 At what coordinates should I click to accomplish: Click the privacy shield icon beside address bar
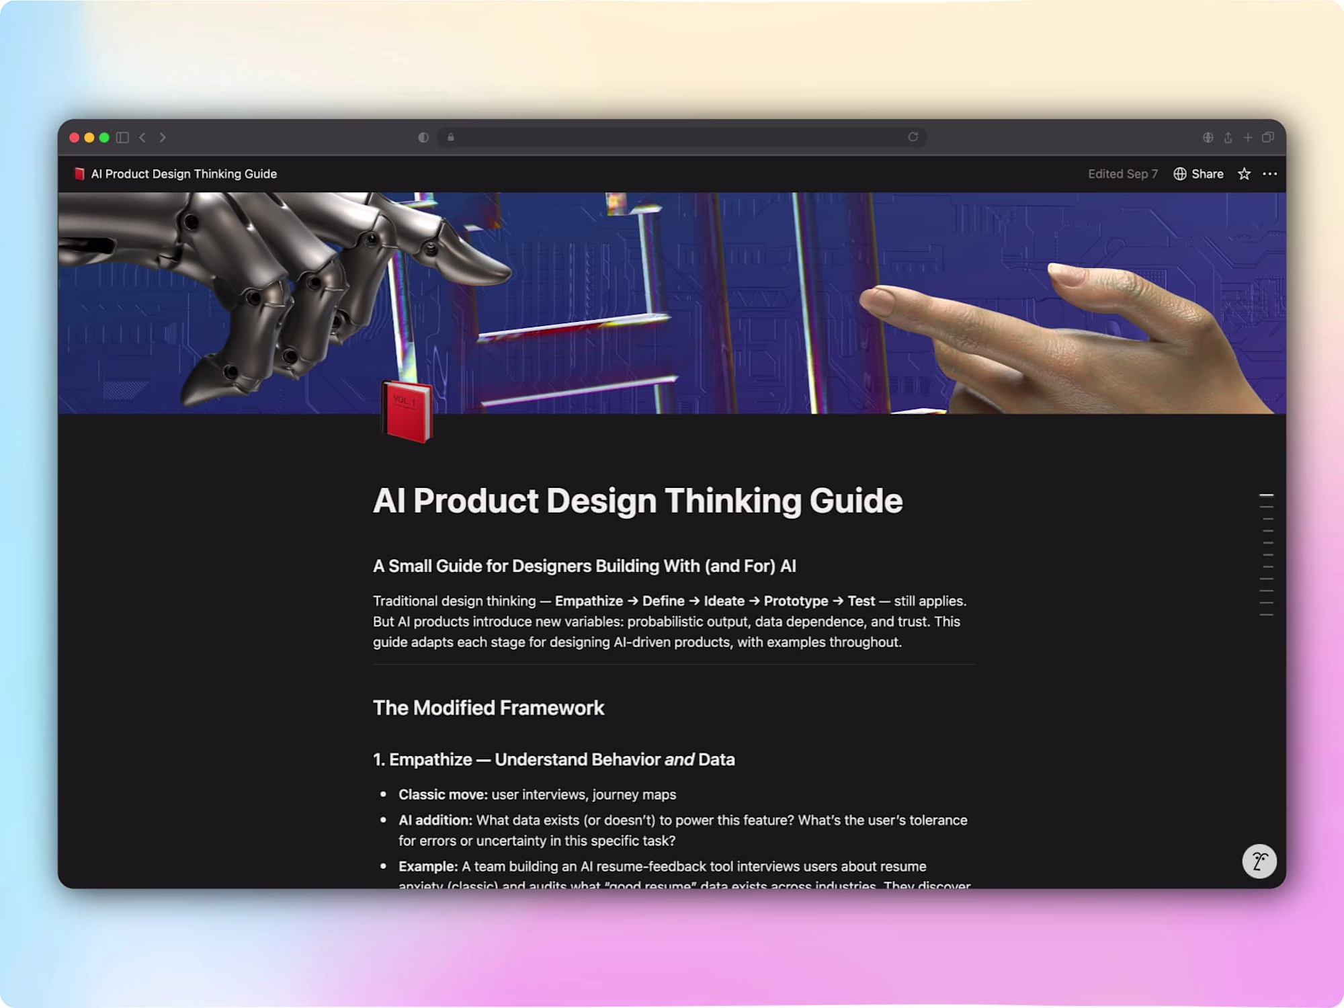tap(423, 137)
